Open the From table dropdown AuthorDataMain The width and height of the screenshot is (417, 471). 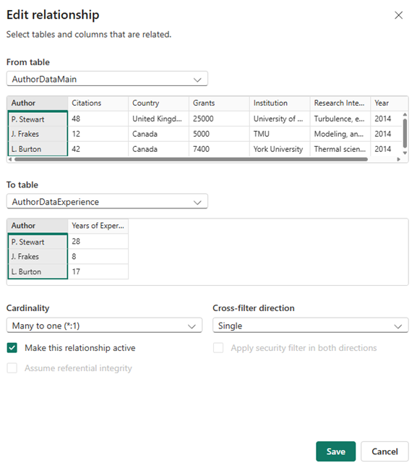[x=107, y=79]
